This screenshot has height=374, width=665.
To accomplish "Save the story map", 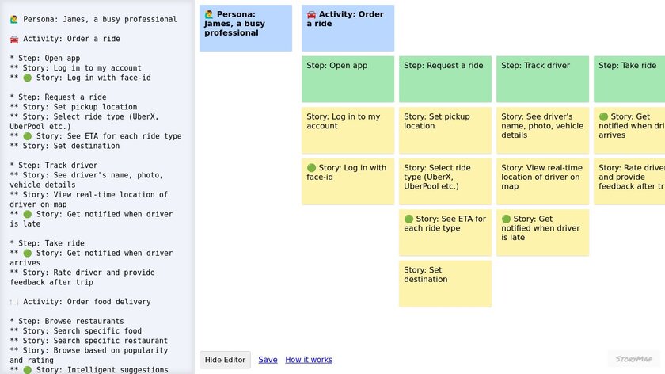I will click(268, 360).
